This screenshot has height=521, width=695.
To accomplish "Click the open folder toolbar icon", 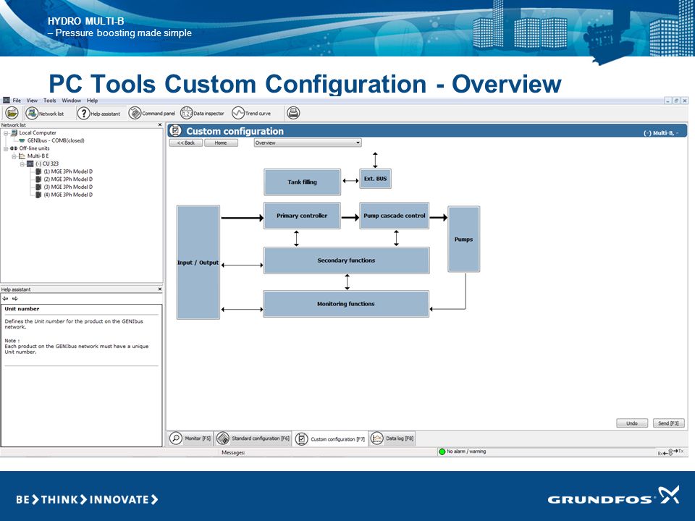I will tap(12, 114).
